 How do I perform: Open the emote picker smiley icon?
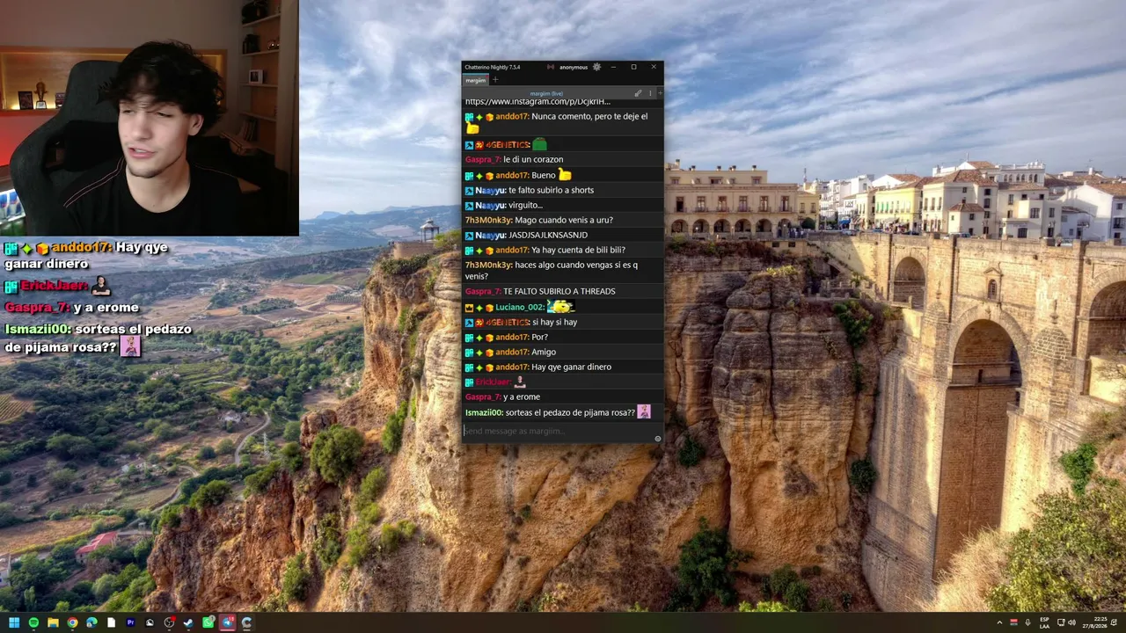[657, 438]
